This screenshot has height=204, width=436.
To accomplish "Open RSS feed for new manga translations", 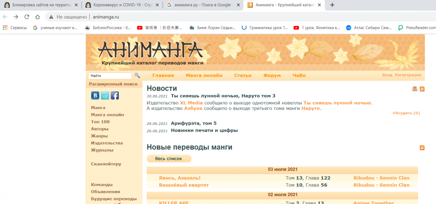I will [x=422, y=148].
